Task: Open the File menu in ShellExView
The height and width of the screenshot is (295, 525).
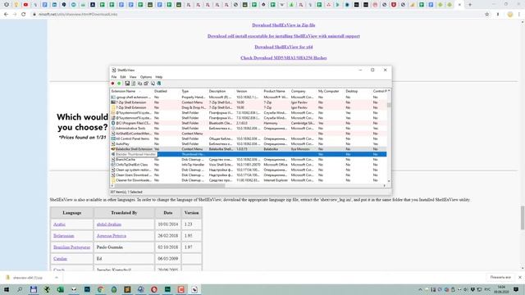Action: 114,77
